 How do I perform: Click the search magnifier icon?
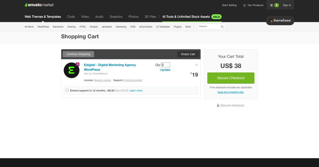tap(222, 27)
